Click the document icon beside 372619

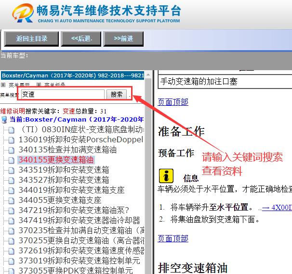coord(12,251)
